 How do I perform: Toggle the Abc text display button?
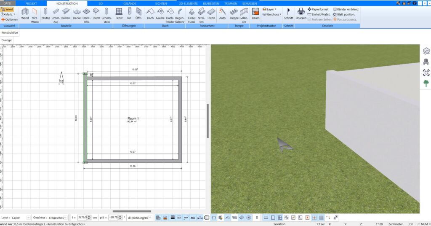[x=193, y=218]
